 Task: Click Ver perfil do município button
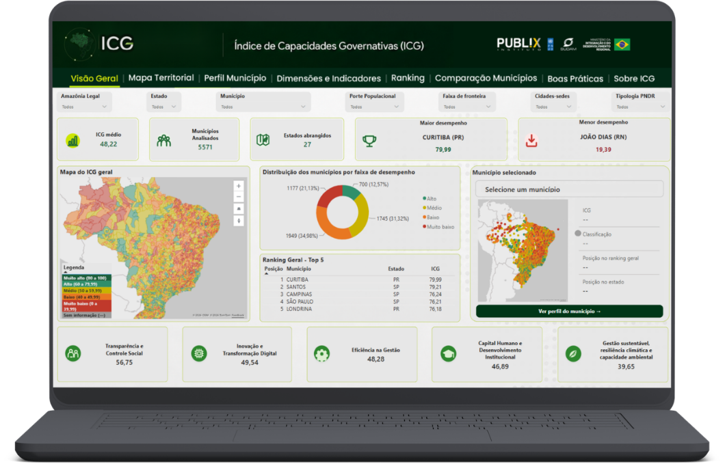pyautogui.click(x=569, y=312)
